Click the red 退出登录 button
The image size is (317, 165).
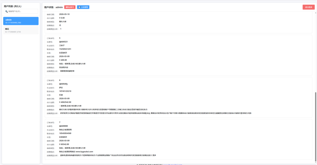(x=308, y=7)
